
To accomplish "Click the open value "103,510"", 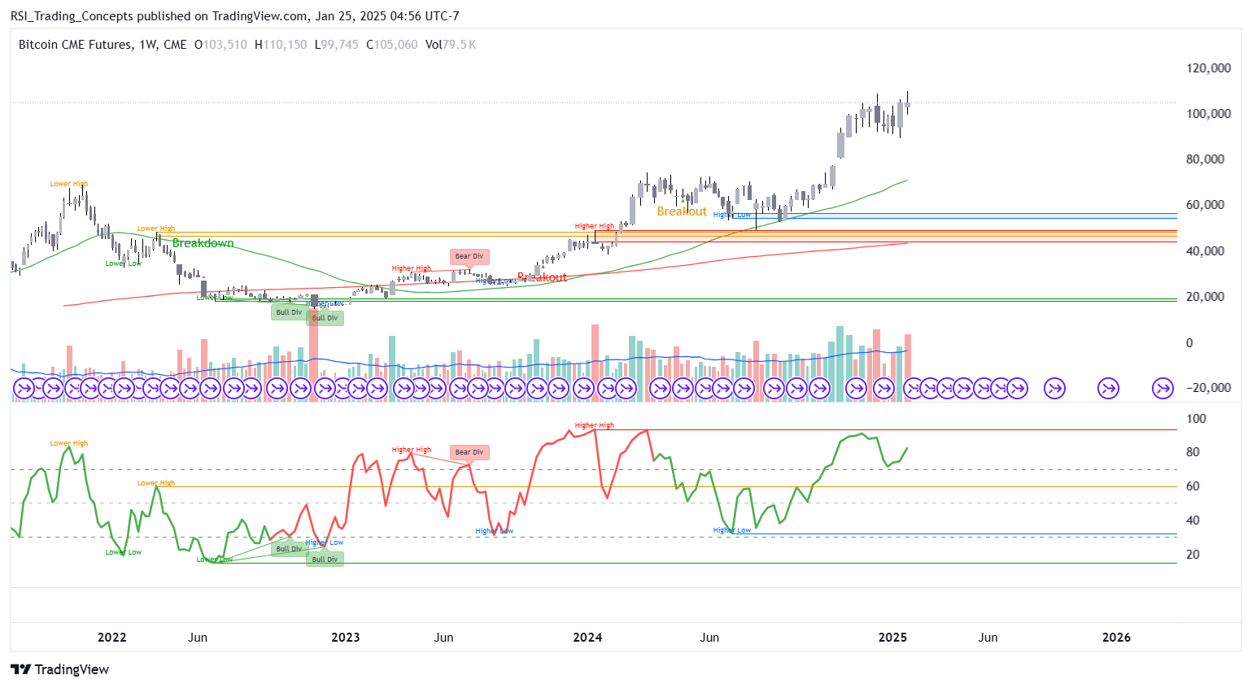I will [x=225, y=45].
